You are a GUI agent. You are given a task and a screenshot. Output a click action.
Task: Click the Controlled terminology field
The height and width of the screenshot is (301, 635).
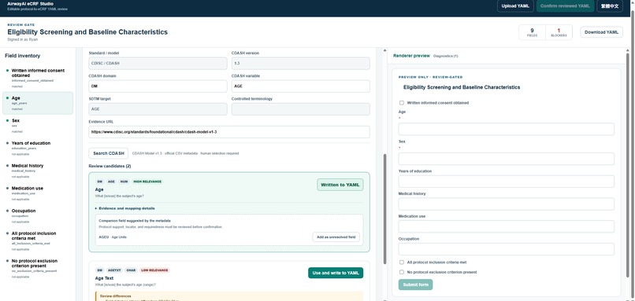coord(300,109)
